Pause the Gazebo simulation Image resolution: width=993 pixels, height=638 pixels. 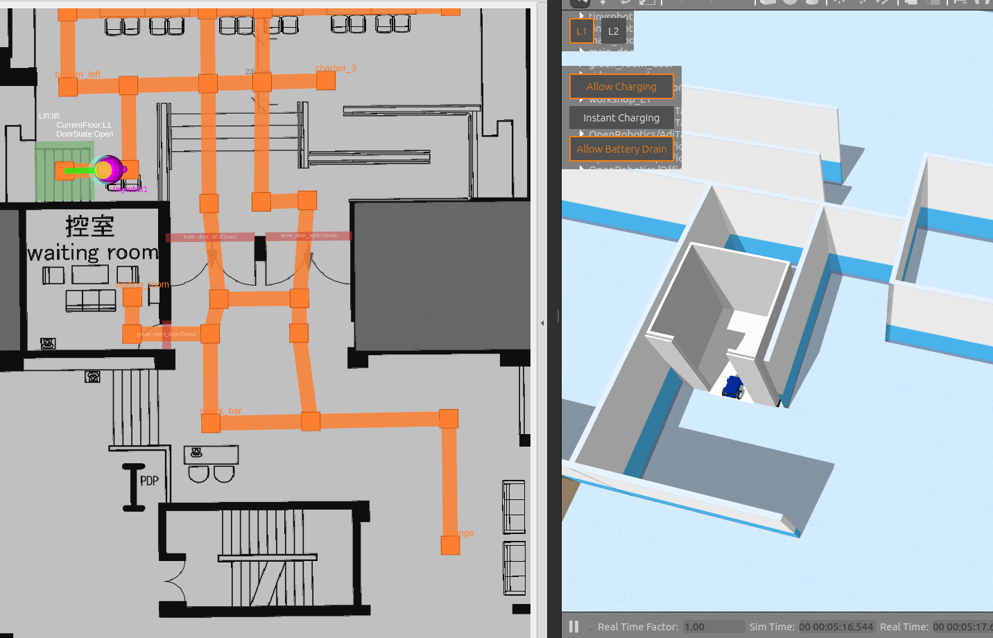(x=573, y=627)
